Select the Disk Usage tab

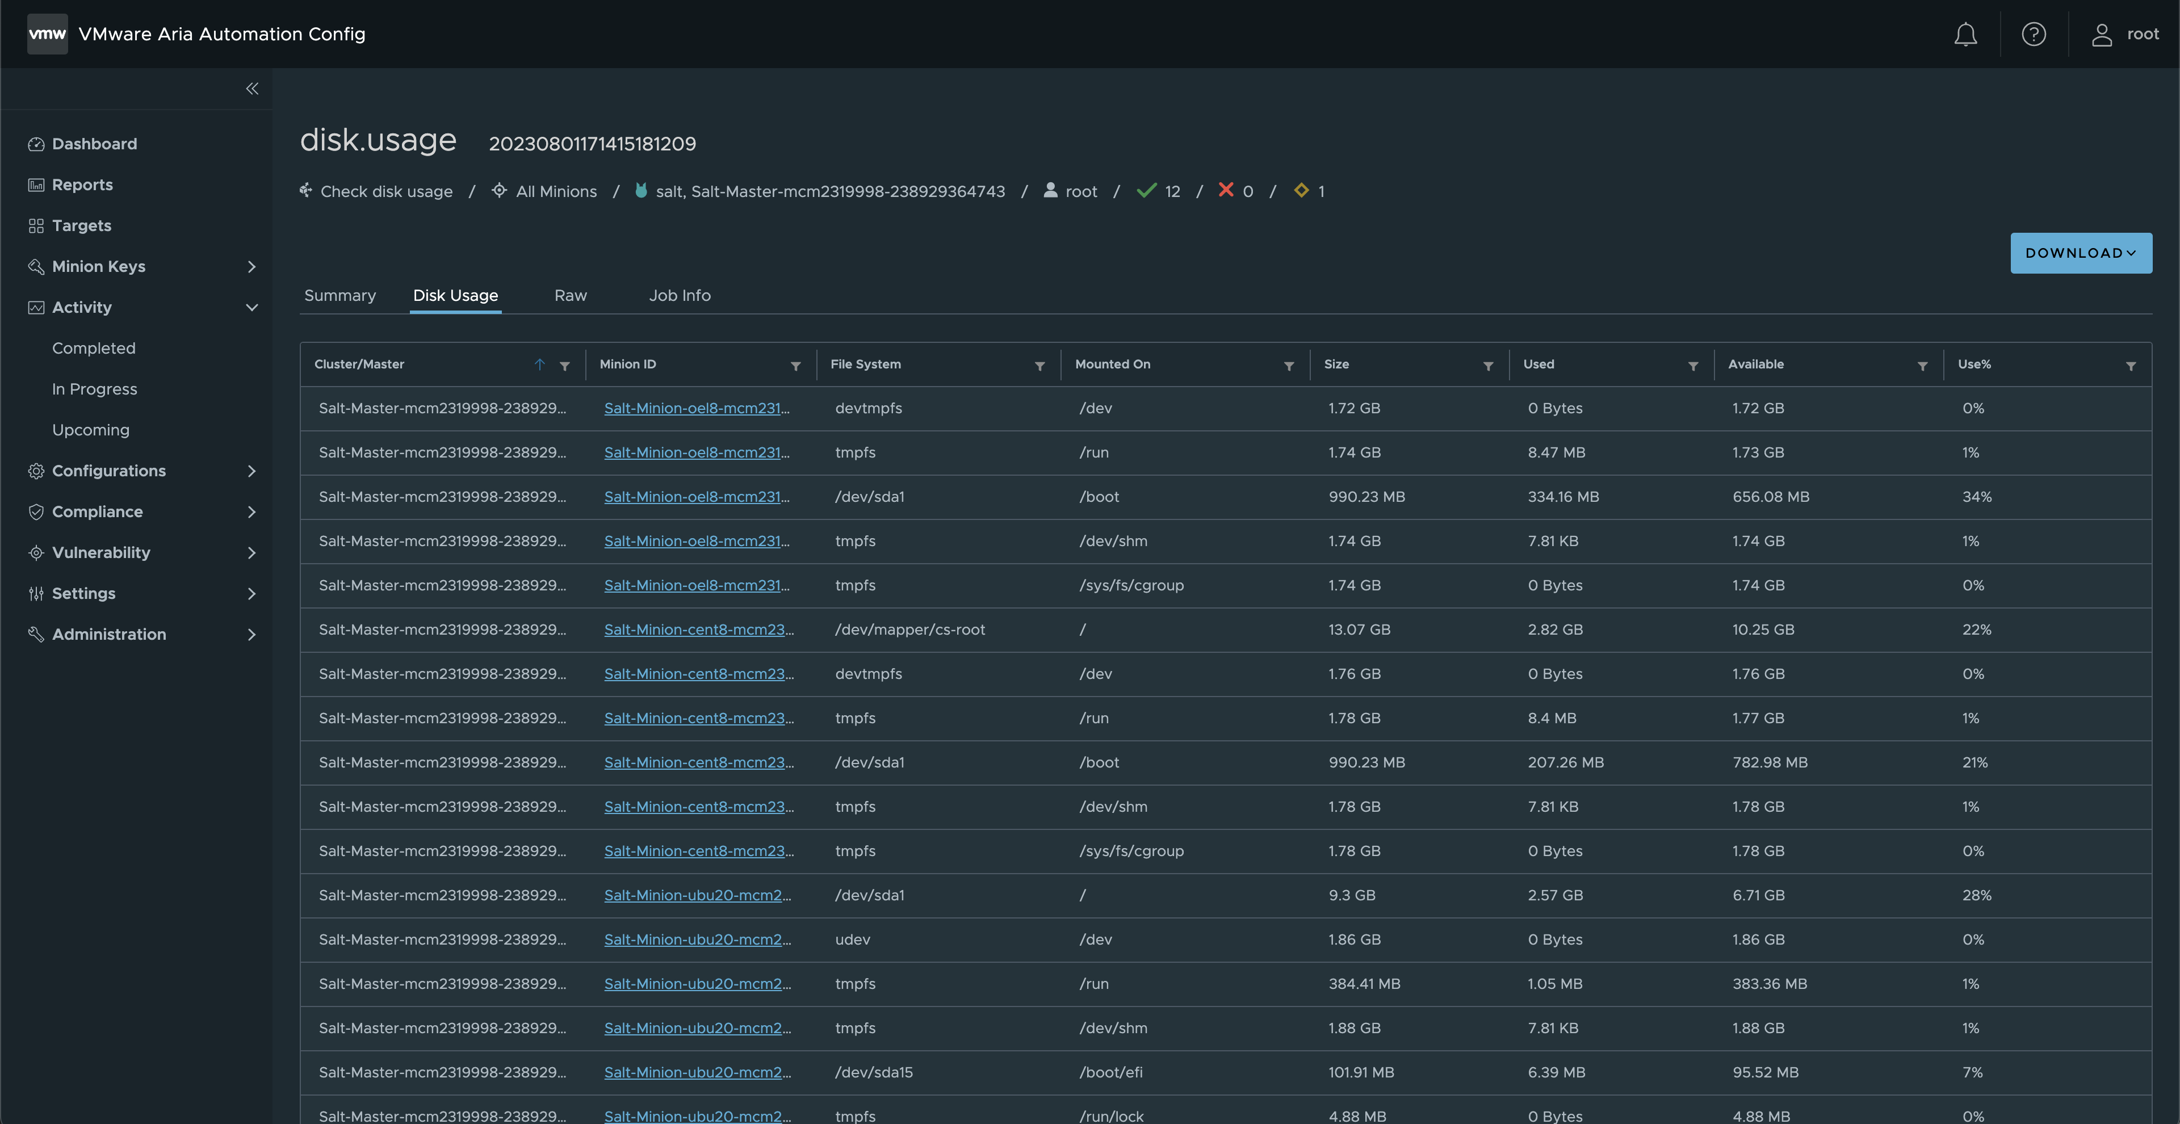coord(455,295)
